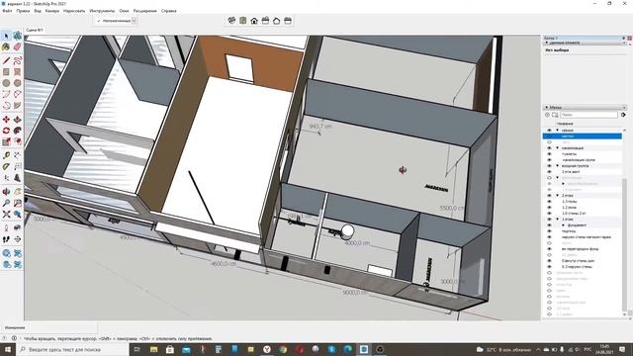Activate the Paint Bucket tool
The height and width of the screenshot is (356, 633).
coord(6,46)
